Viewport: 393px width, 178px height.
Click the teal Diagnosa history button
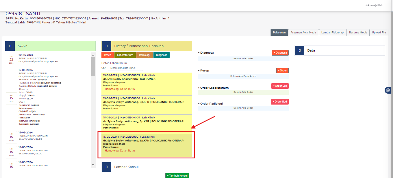(162, 55)
